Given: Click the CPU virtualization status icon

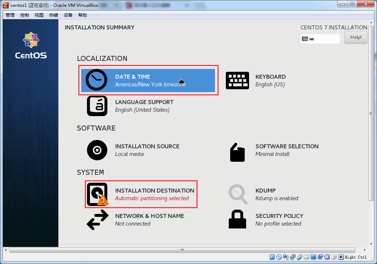Looking at the screenshot, I should click(x=327, y=257).
